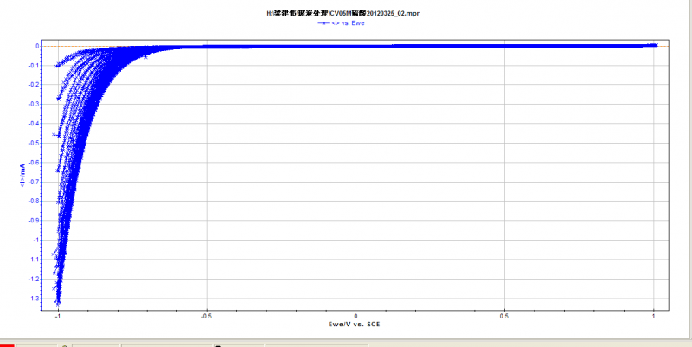
Task: Select the '<I> vs. Ewe' legend entry
Action: (x=341, y=23)
